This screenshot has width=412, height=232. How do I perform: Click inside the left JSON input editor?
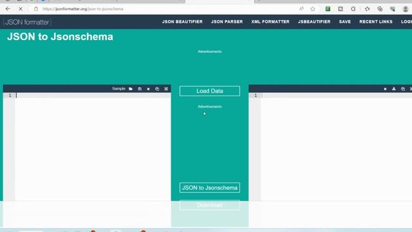93,148
